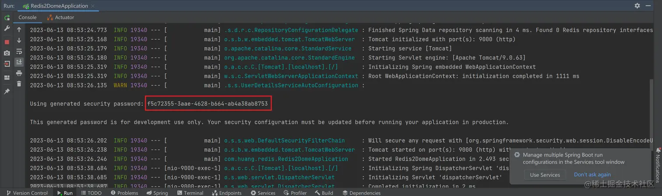The height and width of the screenshot is (196, 662).
Task: Click the Exit application icon
Action: (7, 64)
